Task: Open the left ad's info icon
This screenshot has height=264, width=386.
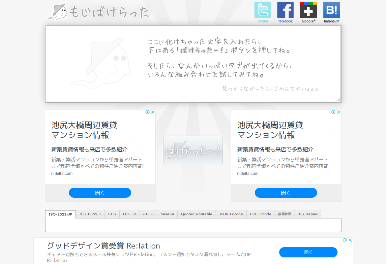Action: [148, 112]
